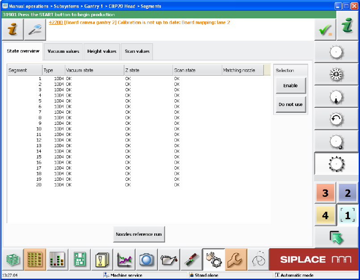Open the screwdriver tools icon

[x=191, y=259]
